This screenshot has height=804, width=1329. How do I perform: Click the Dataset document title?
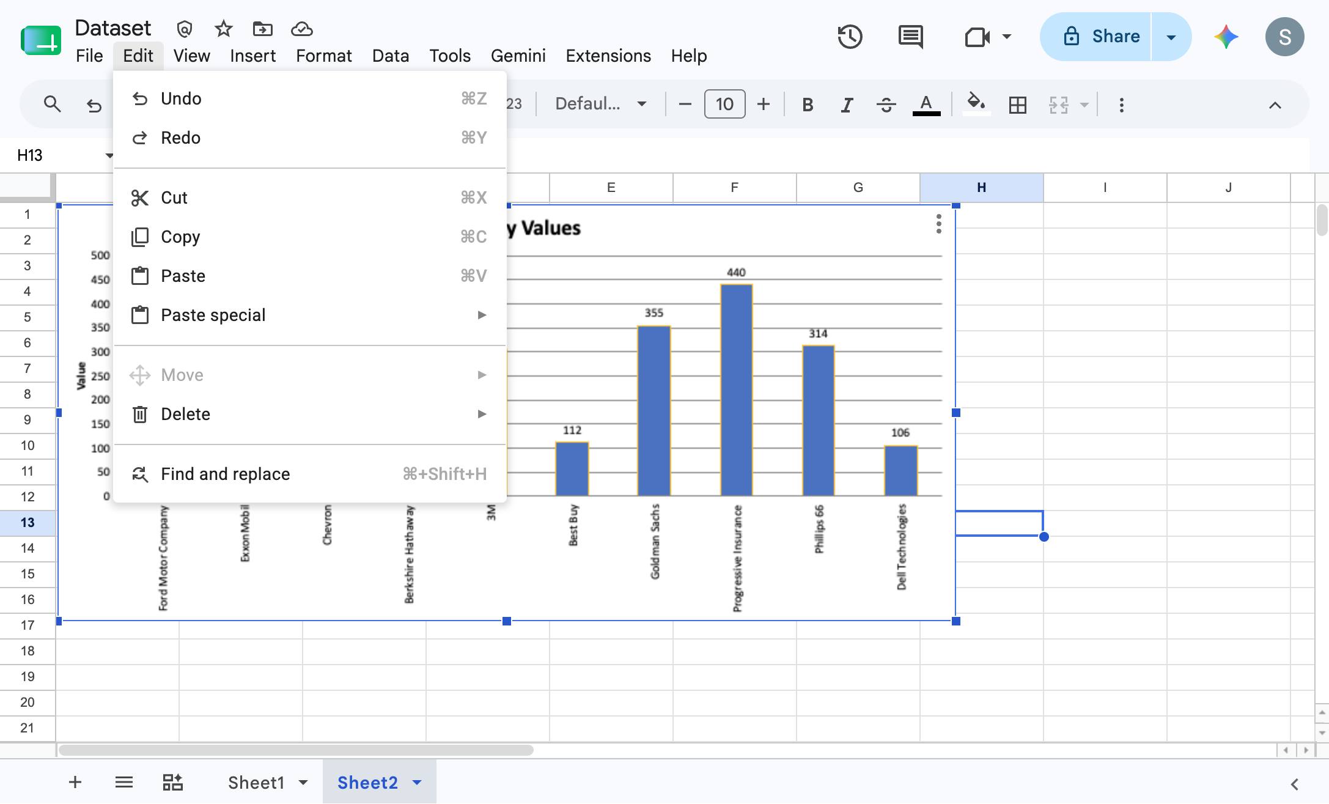tap(112, 28)
